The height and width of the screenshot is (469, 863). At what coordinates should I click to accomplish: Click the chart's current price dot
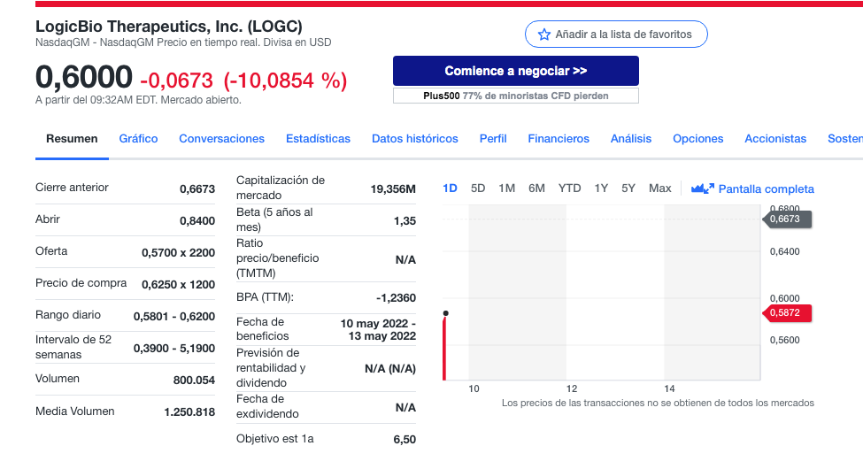[x=445, y=313]
